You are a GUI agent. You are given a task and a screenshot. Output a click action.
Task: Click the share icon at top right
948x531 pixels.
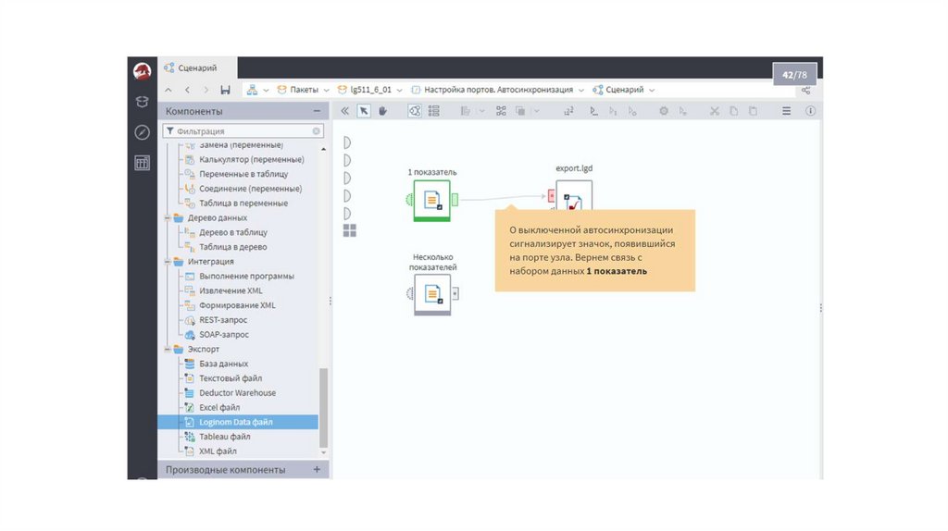coord(806,90)
